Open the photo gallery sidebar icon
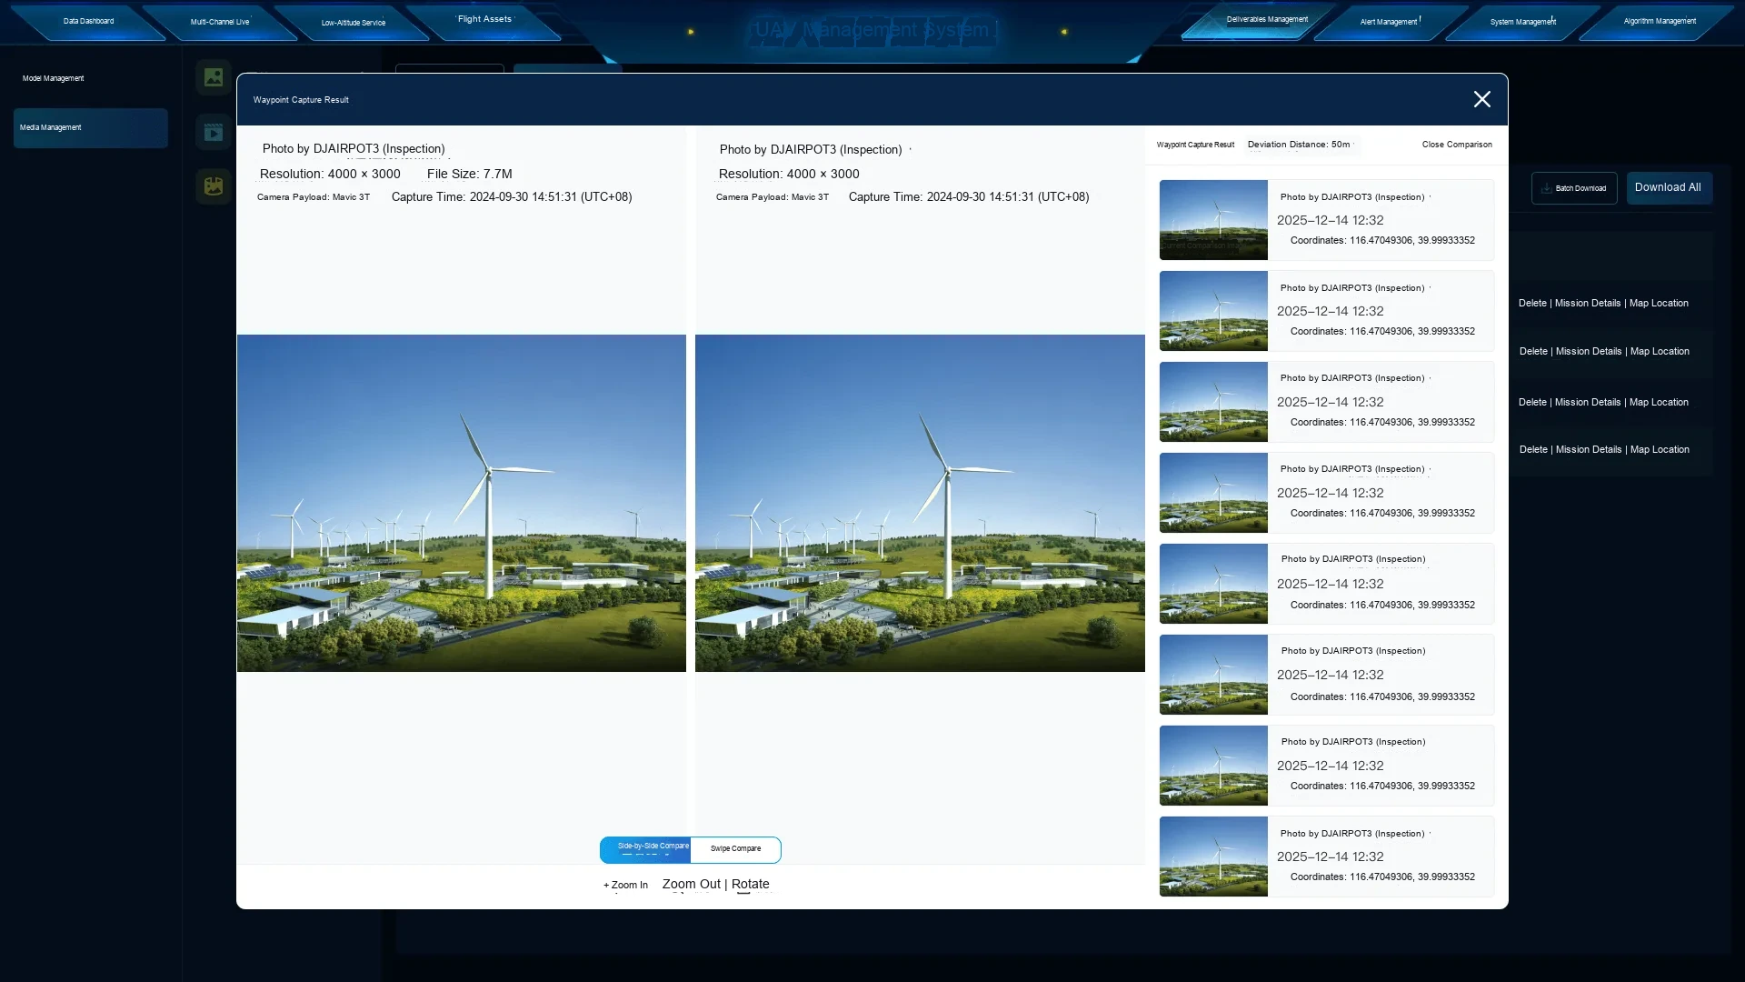 tap(214, 78)
